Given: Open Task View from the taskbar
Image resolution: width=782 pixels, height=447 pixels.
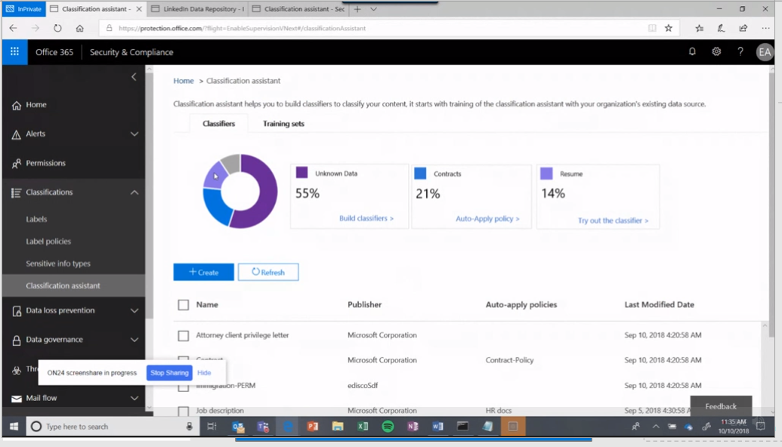Looking at the screenshot, I should (212, 427).
